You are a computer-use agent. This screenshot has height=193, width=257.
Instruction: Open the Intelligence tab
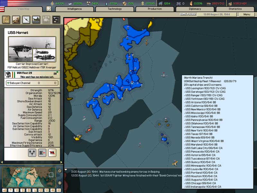point(75,9)
